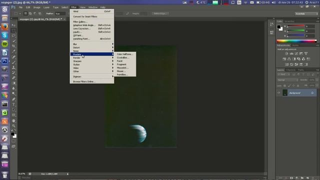Screen dimensions: 320x180
Task: Expand the Stylize filter submenu
Action: tap(92, 64)
